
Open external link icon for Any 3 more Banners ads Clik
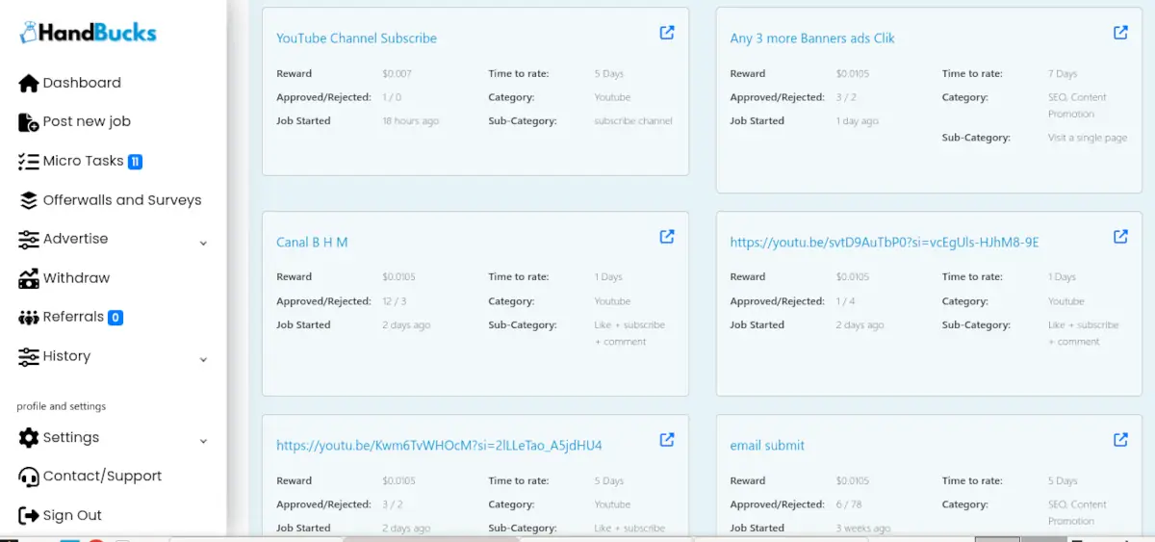pos(1120,33)
